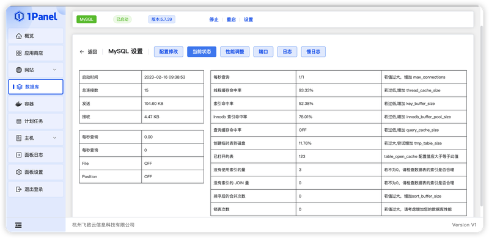Switch to the 当前状态 tab

202,52
